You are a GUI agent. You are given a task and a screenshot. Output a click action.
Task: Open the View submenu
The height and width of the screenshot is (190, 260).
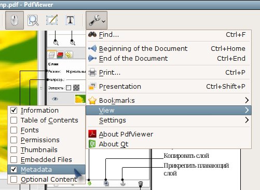(x=169, y=110)
